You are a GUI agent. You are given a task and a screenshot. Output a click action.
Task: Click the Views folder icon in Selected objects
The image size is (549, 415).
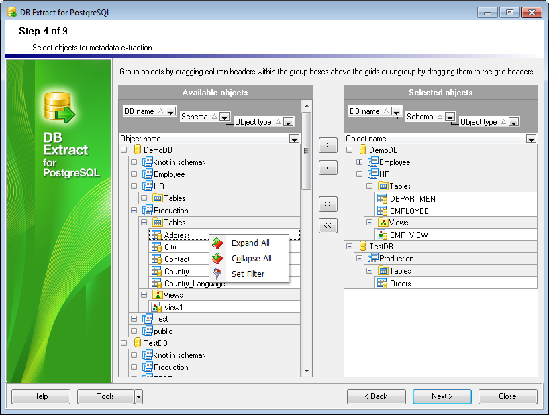383,223
